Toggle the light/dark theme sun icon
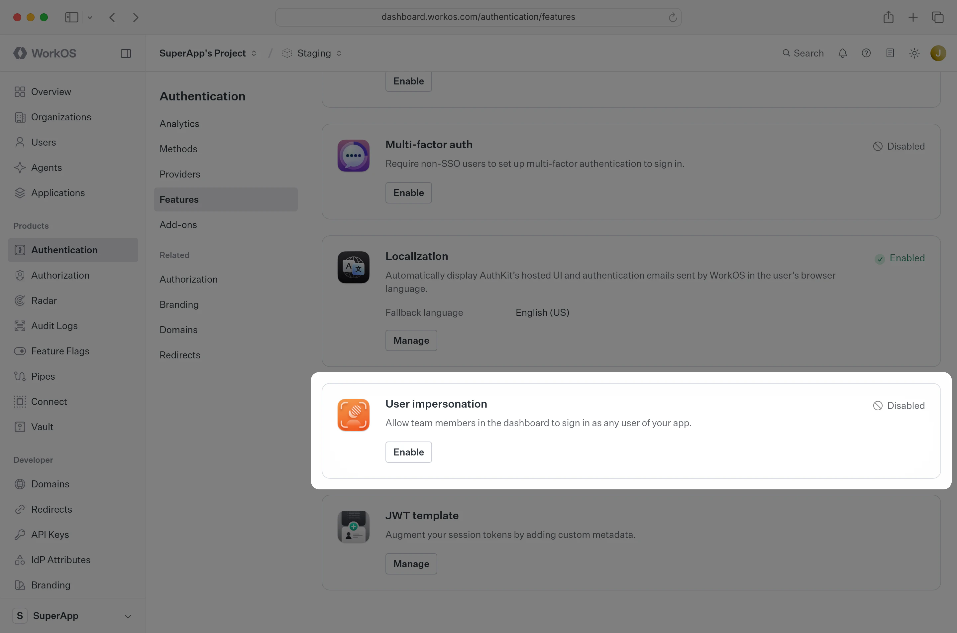The height and width of the screenshot is (633, 957). [x=914, y=53]
